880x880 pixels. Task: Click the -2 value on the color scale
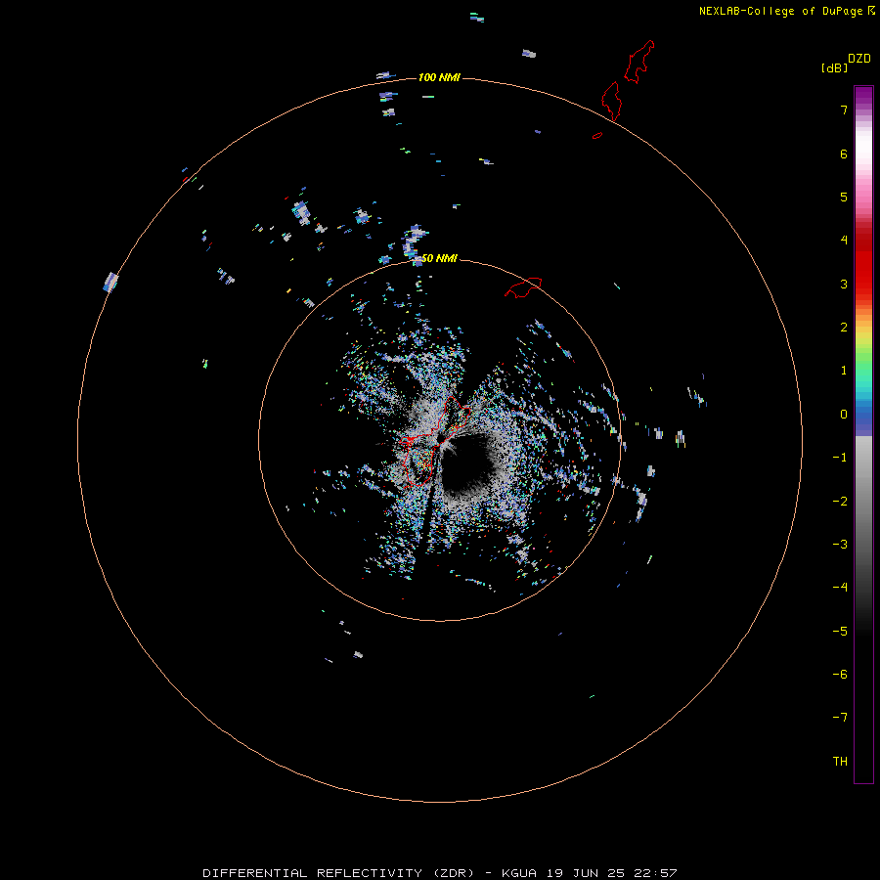click(x=840, y=502)
